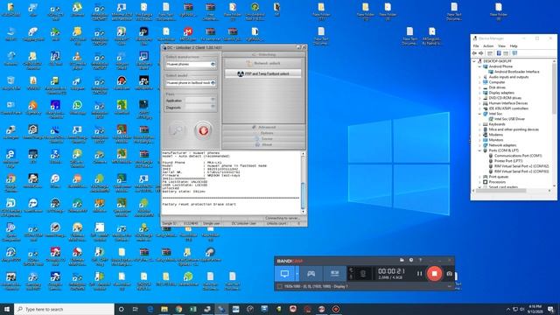Screen dimensions: 560x315
Task: Pause the Bandicam recording
Action: 419,274
